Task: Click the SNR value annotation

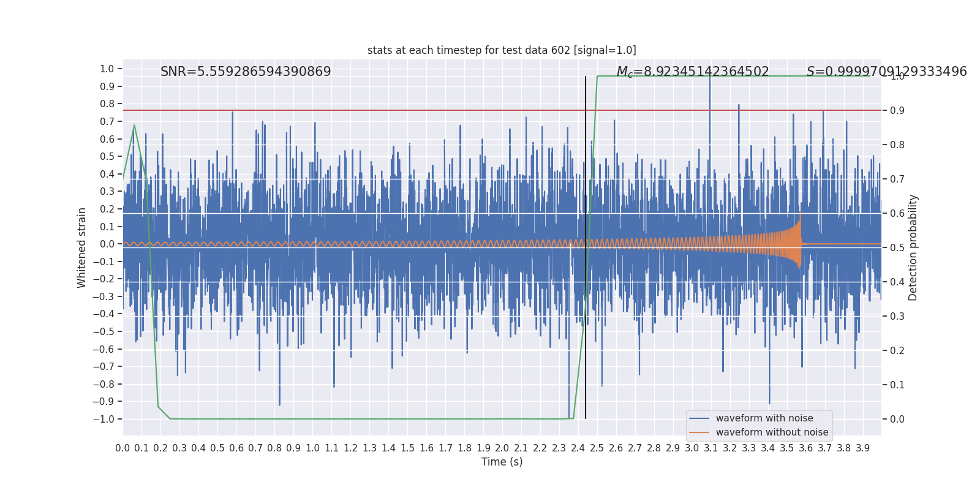Action: tap(246, 72)
